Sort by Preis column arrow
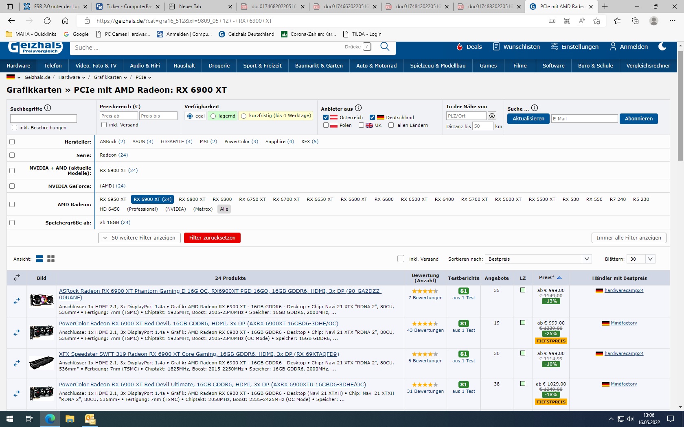 point(559,278)
